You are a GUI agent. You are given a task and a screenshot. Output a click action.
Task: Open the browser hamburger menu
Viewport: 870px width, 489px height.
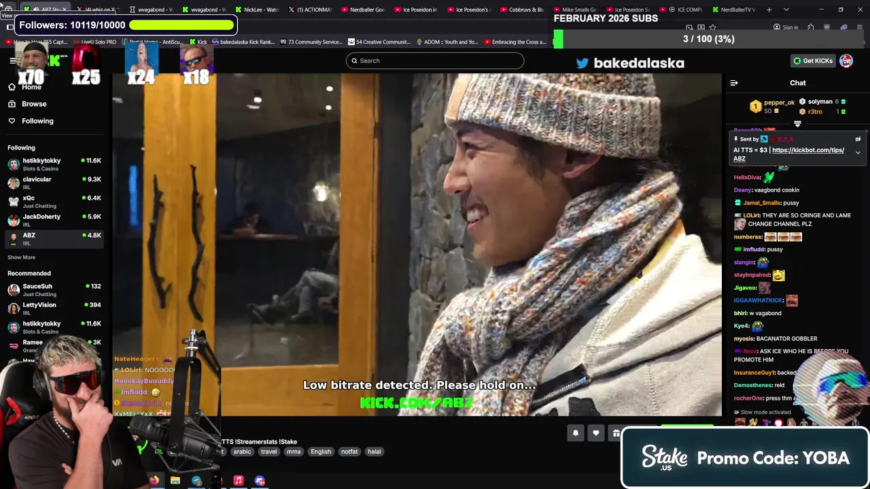pyautogui.click(x=860, y=27)
